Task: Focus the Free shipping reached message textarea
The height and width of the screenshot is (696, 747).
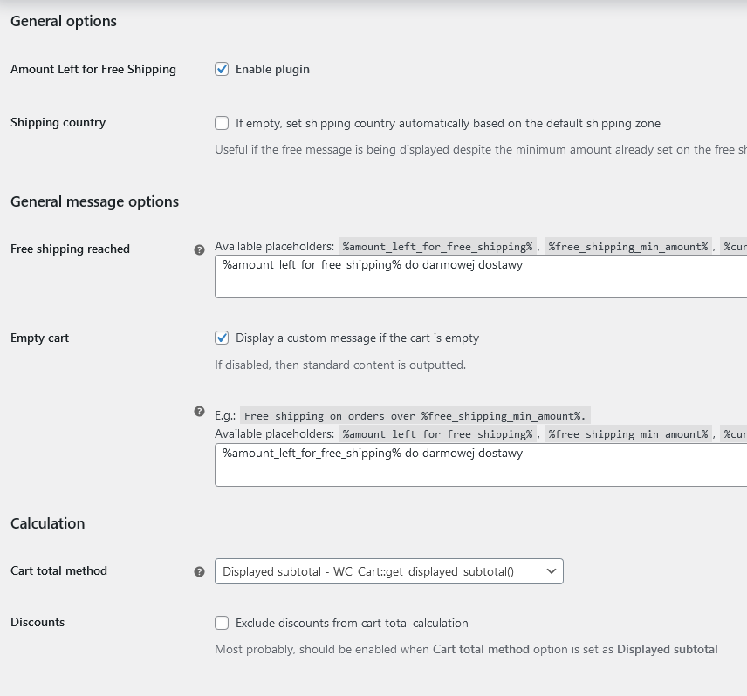Action: tap(481, 276)
